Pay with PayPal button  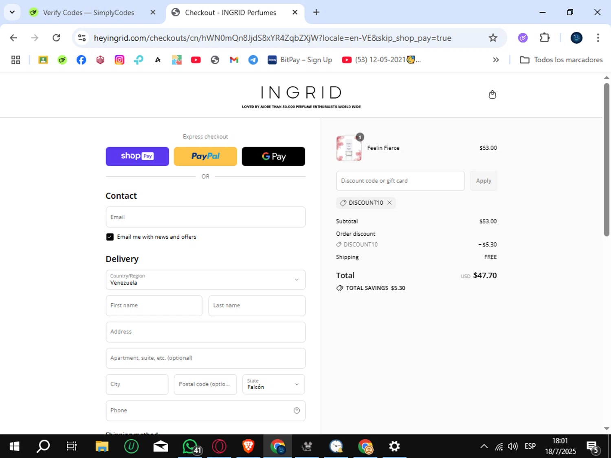point(205,156)
